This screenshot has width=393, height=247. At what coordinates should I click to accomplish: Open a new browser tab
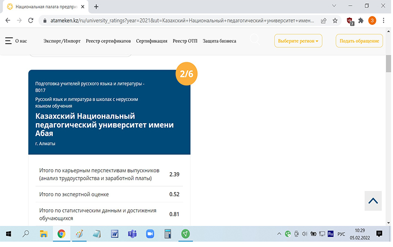[x=96, y=7]
